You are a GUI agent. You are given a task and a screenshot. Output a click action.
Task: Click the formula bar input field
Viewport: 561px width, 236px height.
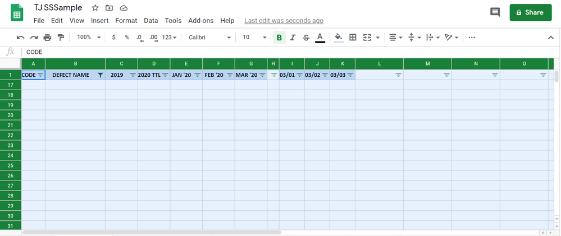point(281,52)
